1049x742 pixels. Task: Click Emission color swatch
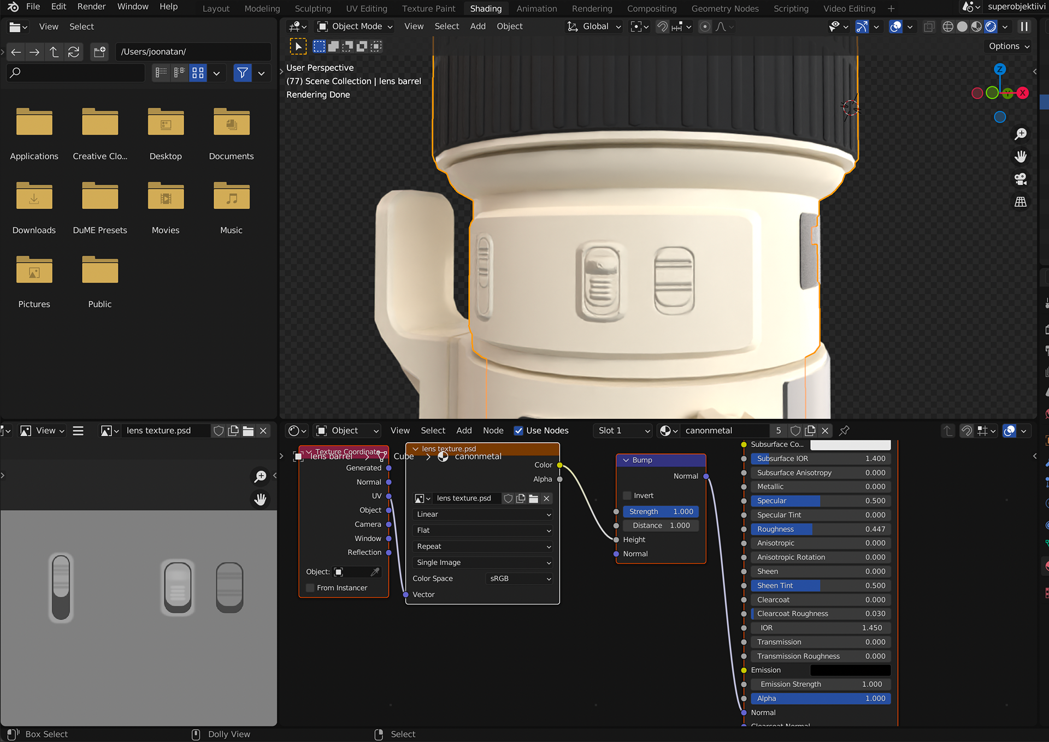(850, 670)
